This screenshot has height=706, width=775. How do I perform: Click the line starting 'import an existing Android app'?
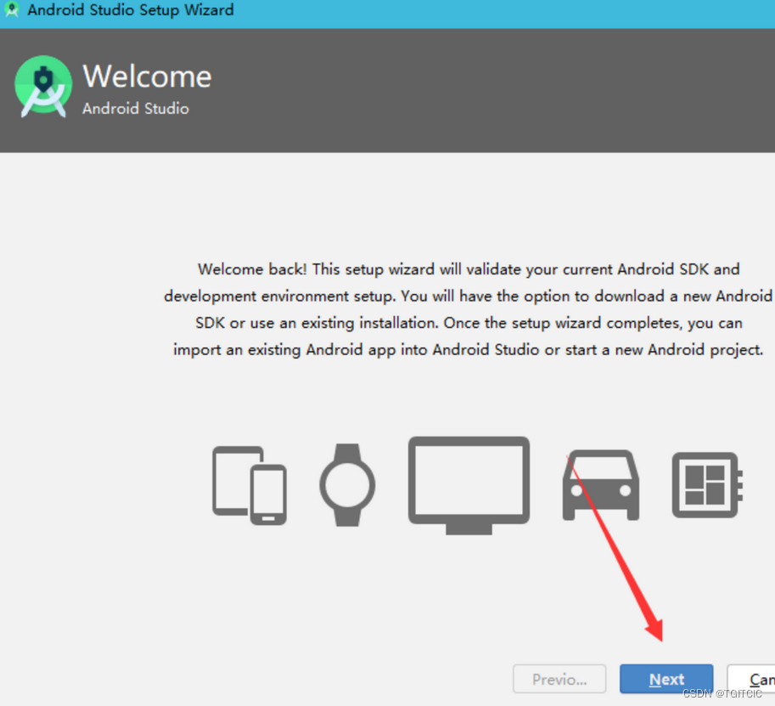(468, 350)
